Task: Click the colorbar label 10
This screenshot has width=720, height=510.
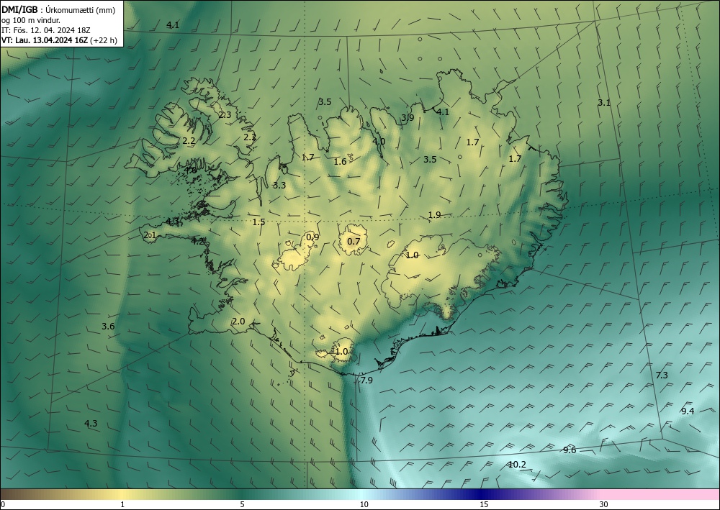Action: [x=364, y=504]
